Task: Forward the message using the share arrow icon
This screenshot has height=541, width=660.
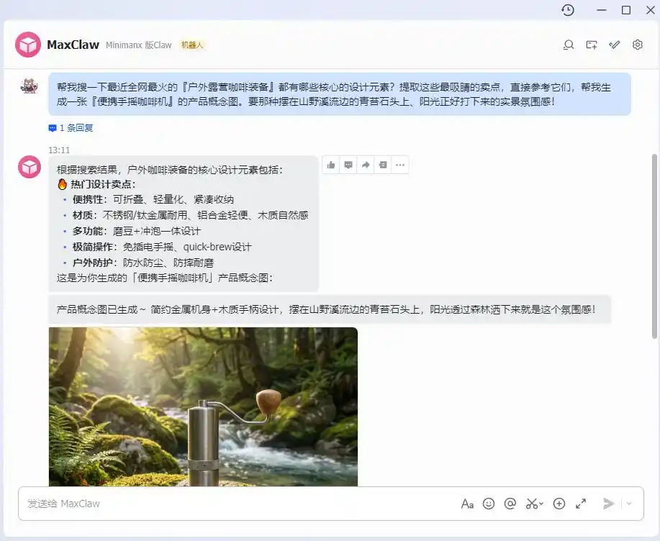Action: (365, 165)
